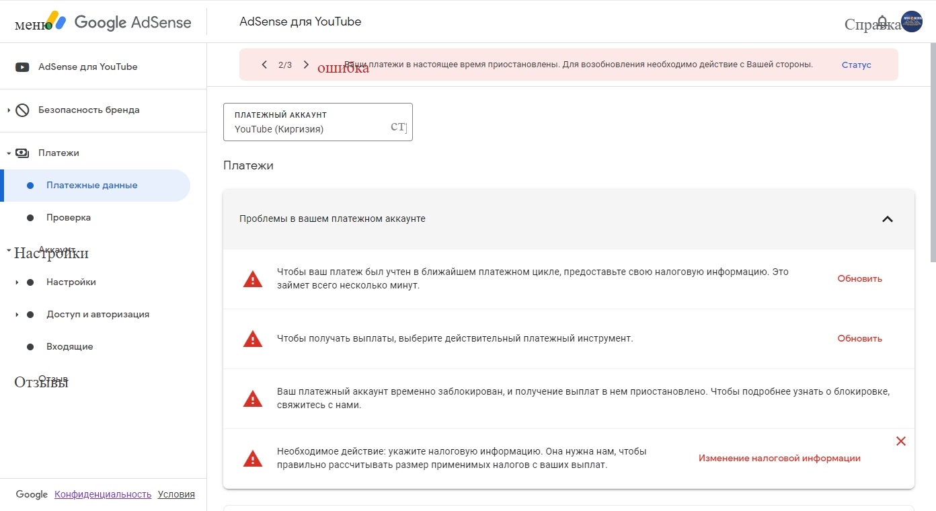The width and height of the screenshot is (936, 511).
Task: Click Обновить for payment instrument
Action: tap(859, 339)
